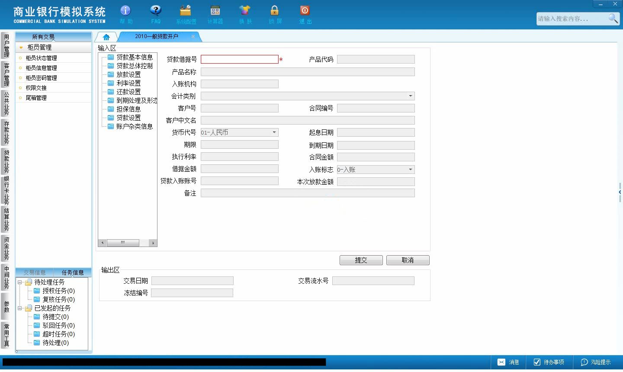Select 放款设置 folder node
623x372 pixels.
125,74
